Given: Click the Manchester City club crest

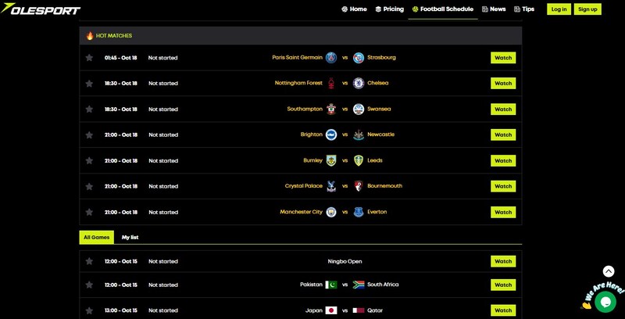Looking at the screenshot, I should 331,212.
